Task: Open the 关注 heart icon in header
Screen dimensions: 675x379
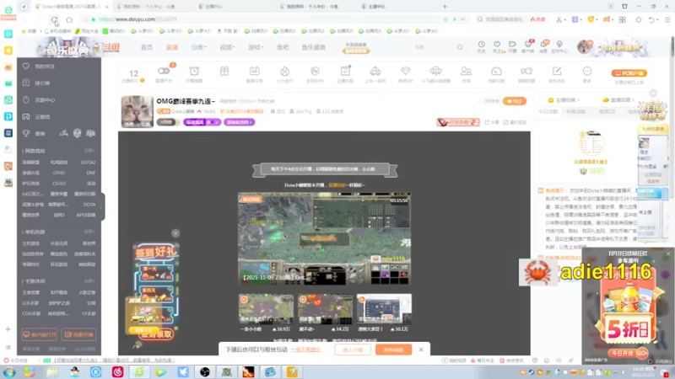Action: [497, 47]
